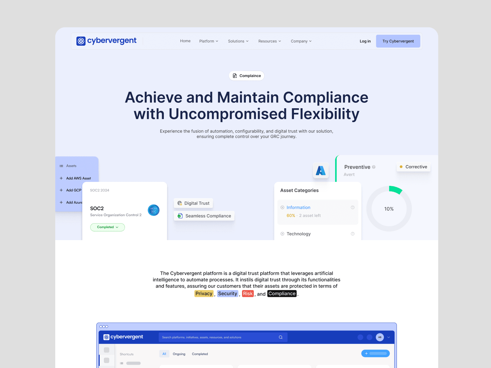Image resolution: width=491 pixels, height=368 pixels.
Task: Click the active second square sidebar icon
Action: (106, 360)
